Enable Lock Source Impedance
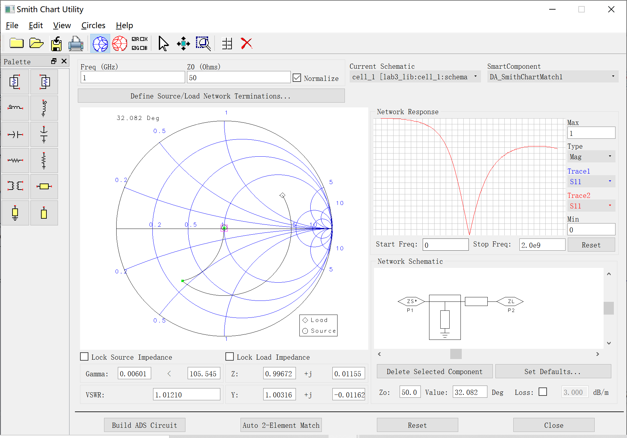Image resolution: width=627 pixels, height=438 pixels. pos(84,357)
